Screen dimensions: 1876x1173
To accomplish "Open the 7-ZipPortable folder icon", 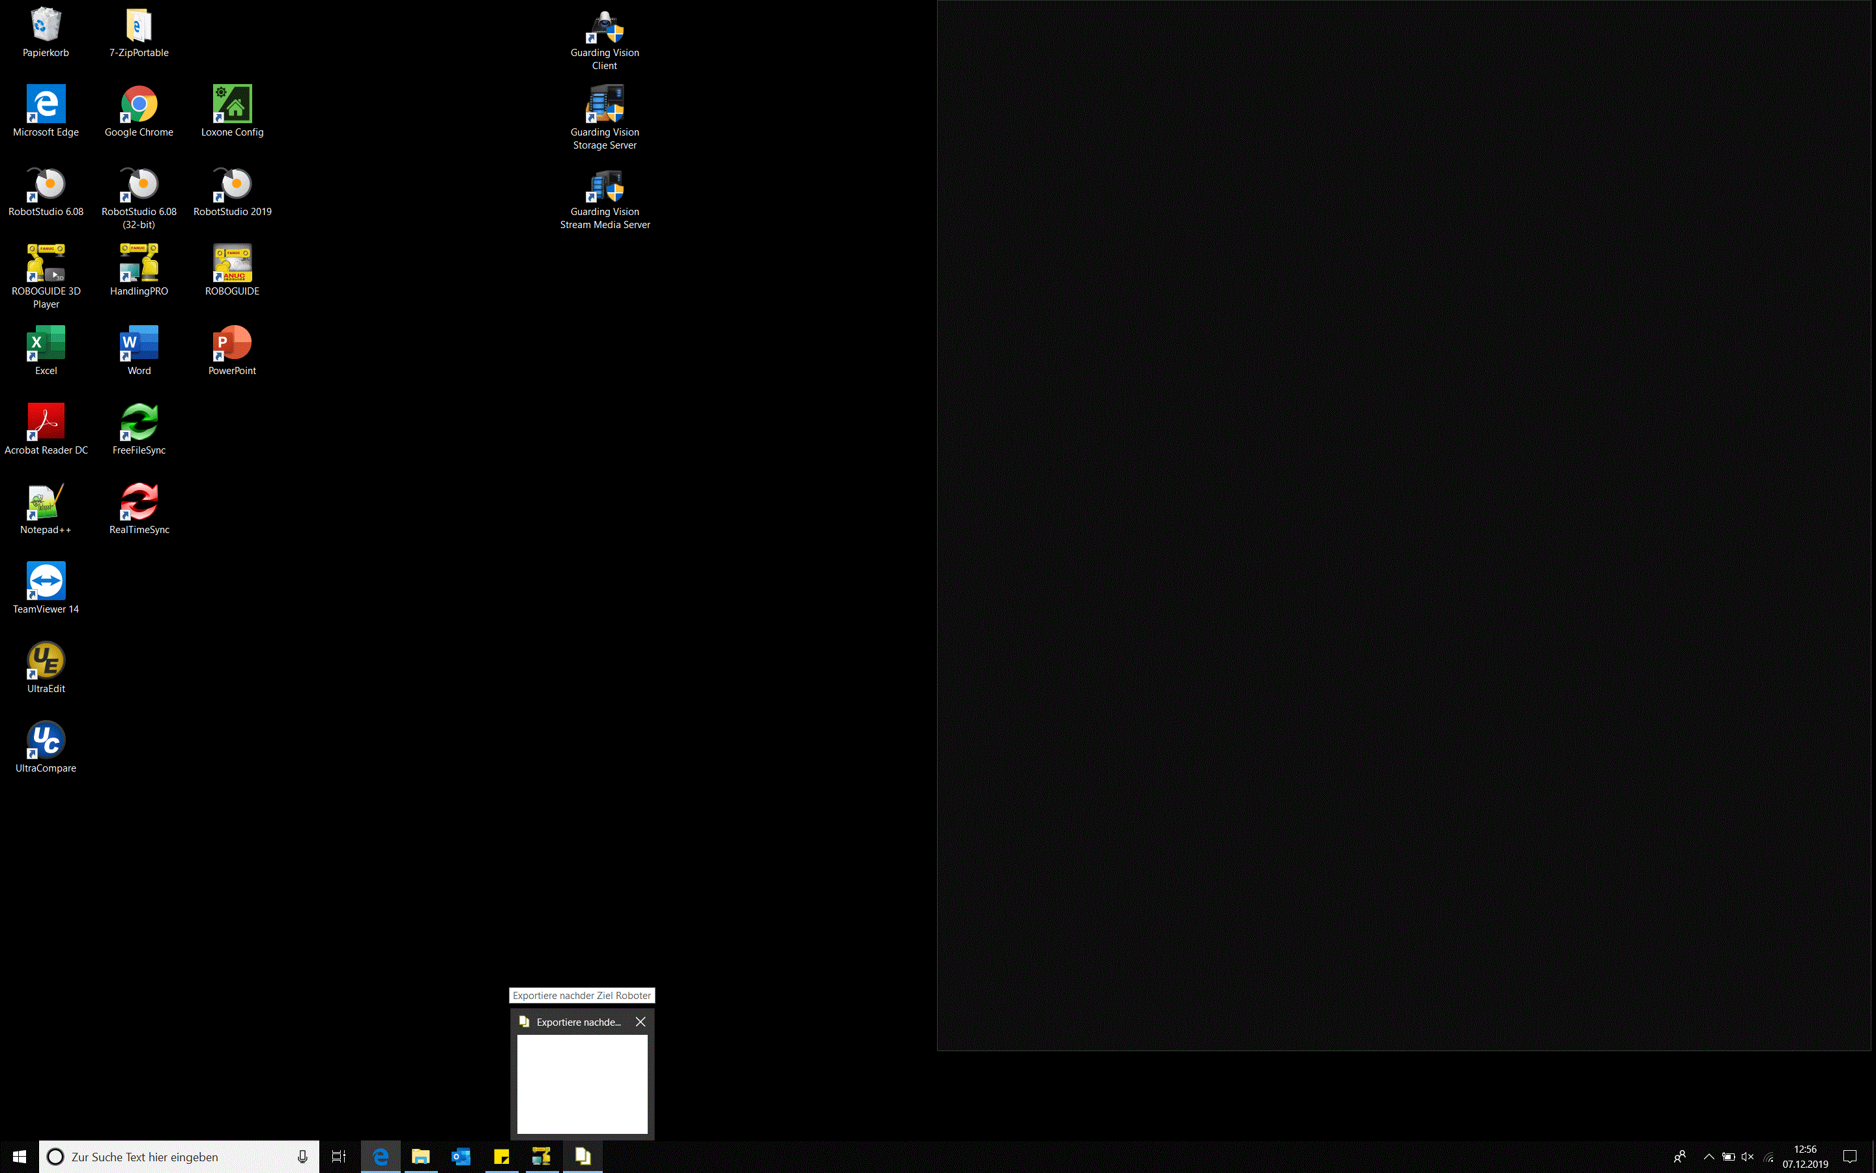I will (x=139, y=33).
